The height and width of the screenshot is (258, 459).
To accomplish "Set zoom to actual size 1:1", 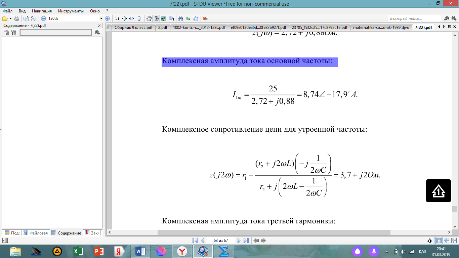I will [117, 18].
